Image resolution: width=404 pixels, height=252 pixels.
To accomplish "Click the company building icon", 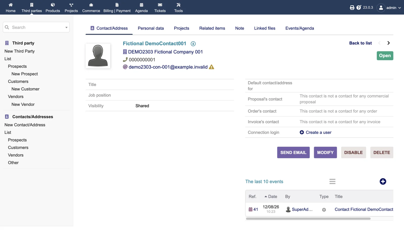I will [125, 52].
